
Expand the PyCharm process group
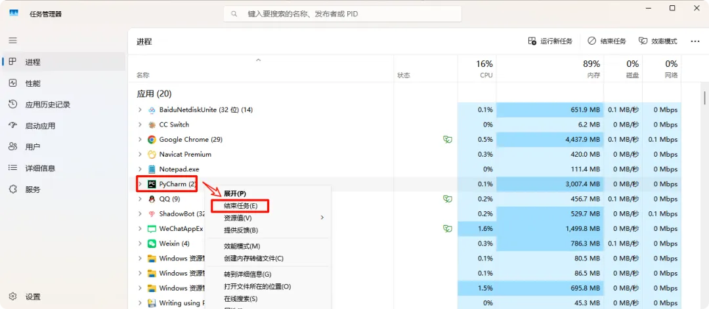140,184
